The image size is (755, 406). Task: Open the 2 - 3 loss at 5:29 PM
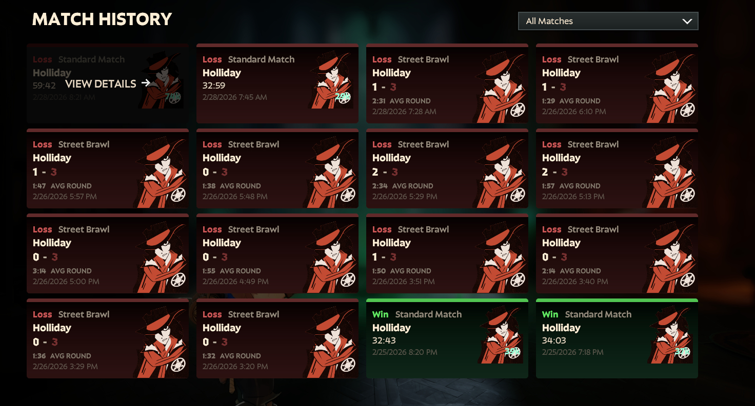[447, 168]
